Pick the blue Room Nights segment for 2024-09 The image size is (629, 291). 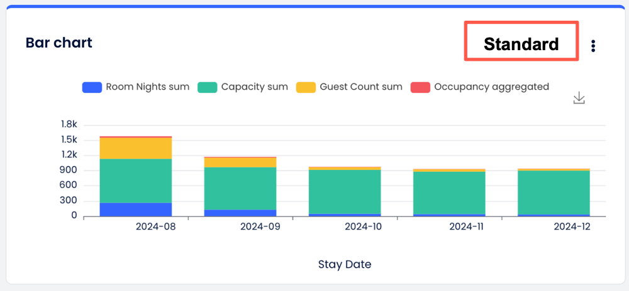pos(240,213)
